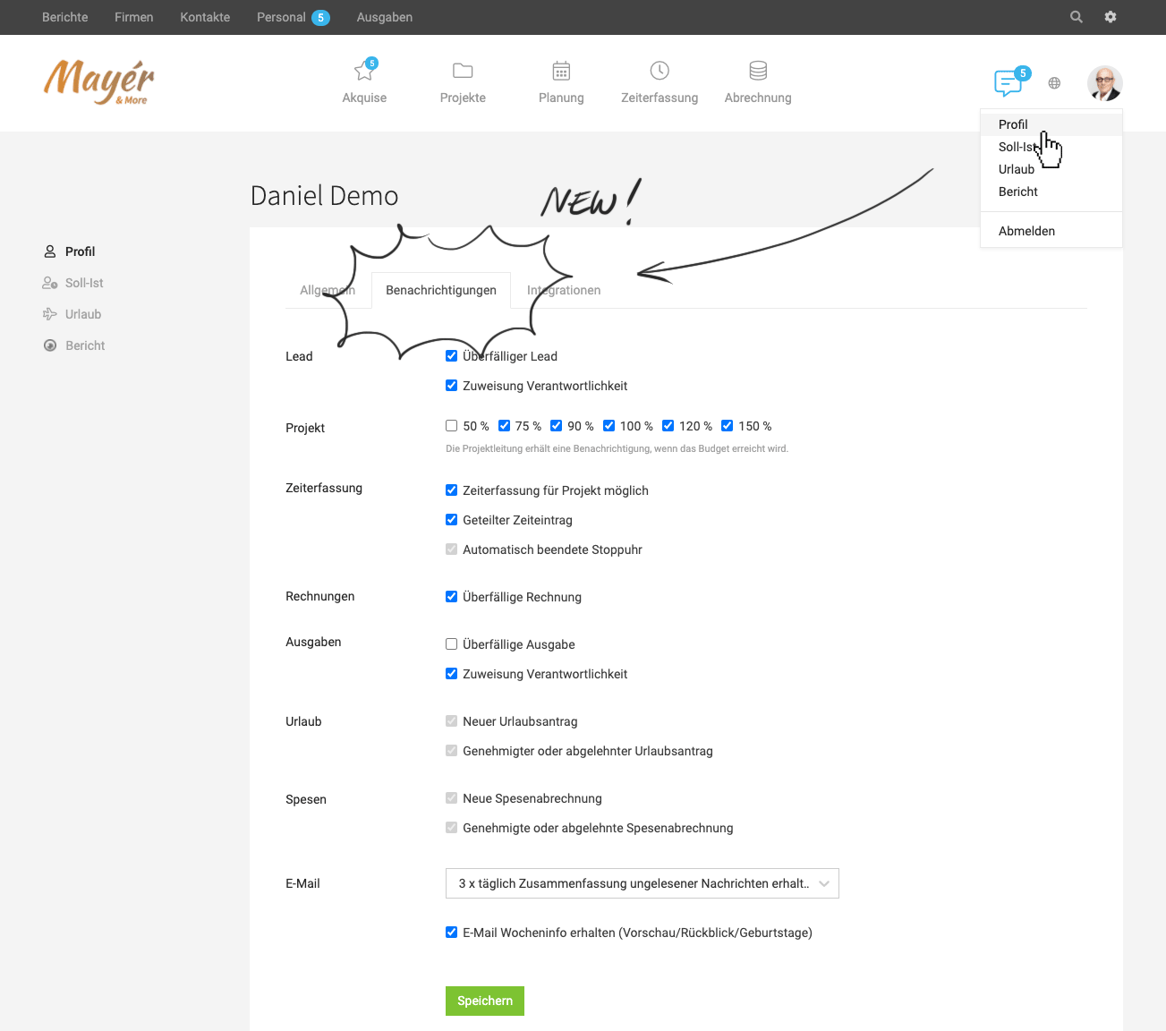The image size is (1166, 1031).
Task: Enable the 50 % budget checkbox
Action: (452, 426)
